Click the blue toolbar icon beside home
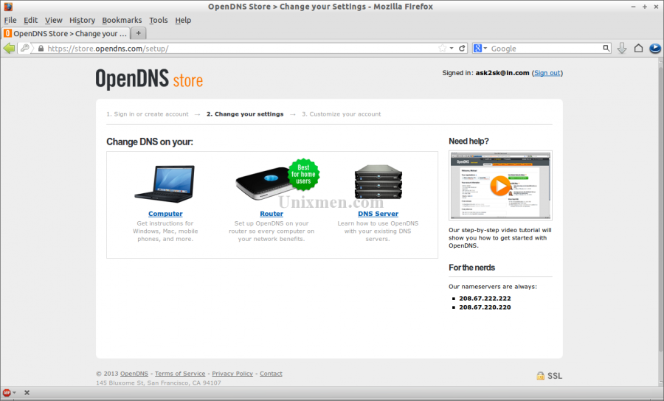 pos(654,48)
